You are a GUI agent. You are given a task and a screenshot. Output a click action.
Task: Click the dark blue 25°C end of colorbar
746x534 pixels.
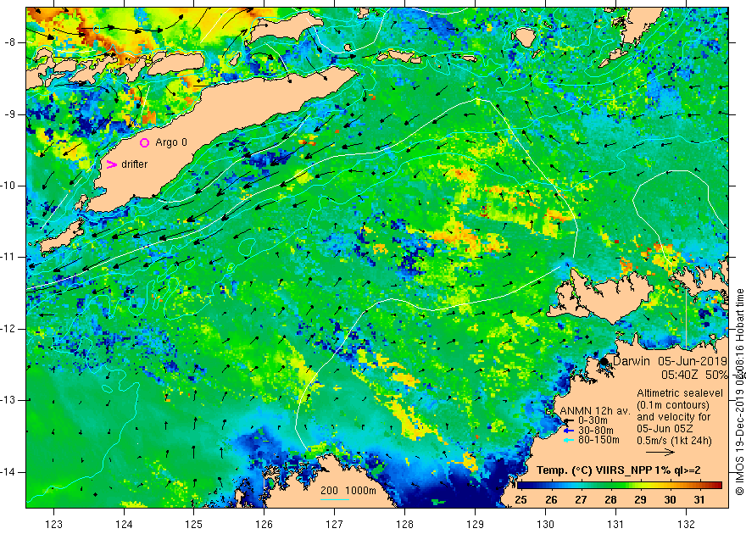pyautogui.click(x=522, y=486)
